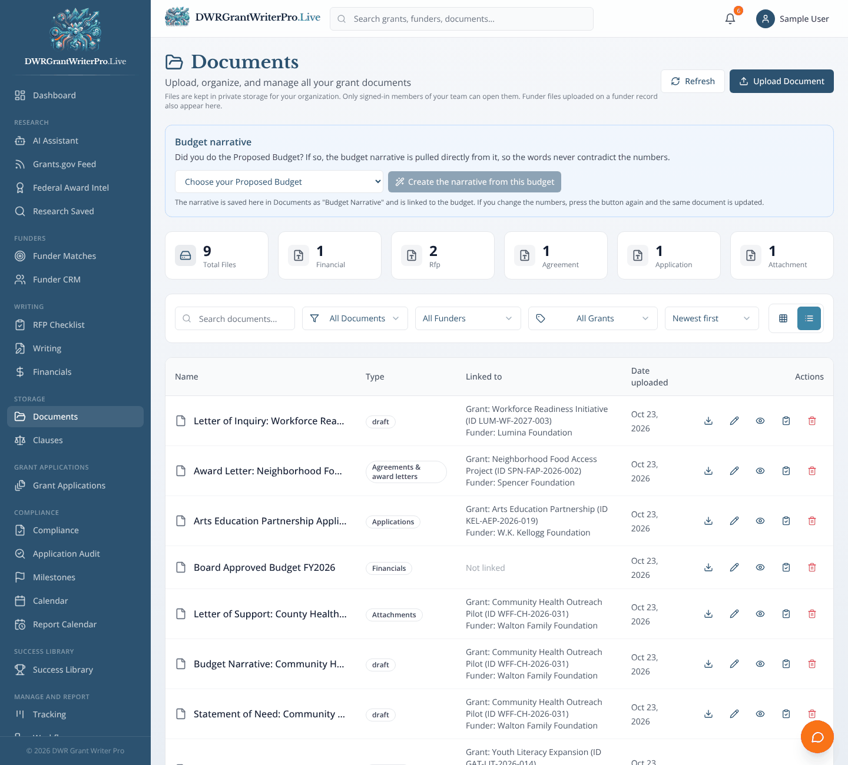Open clipboard action for Board Approved Budget
Viewport: 848px width, 765px height.
coord(786,567)
